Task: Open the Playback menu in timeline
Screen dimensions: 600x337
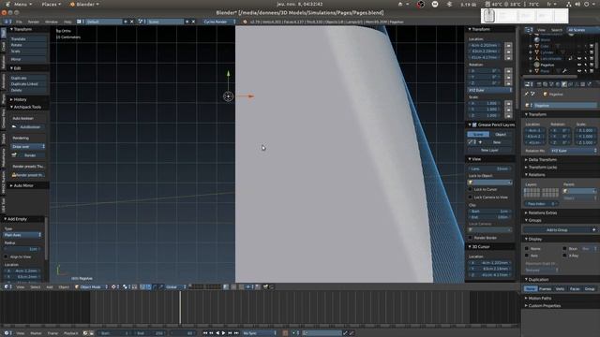Action: 71,333
